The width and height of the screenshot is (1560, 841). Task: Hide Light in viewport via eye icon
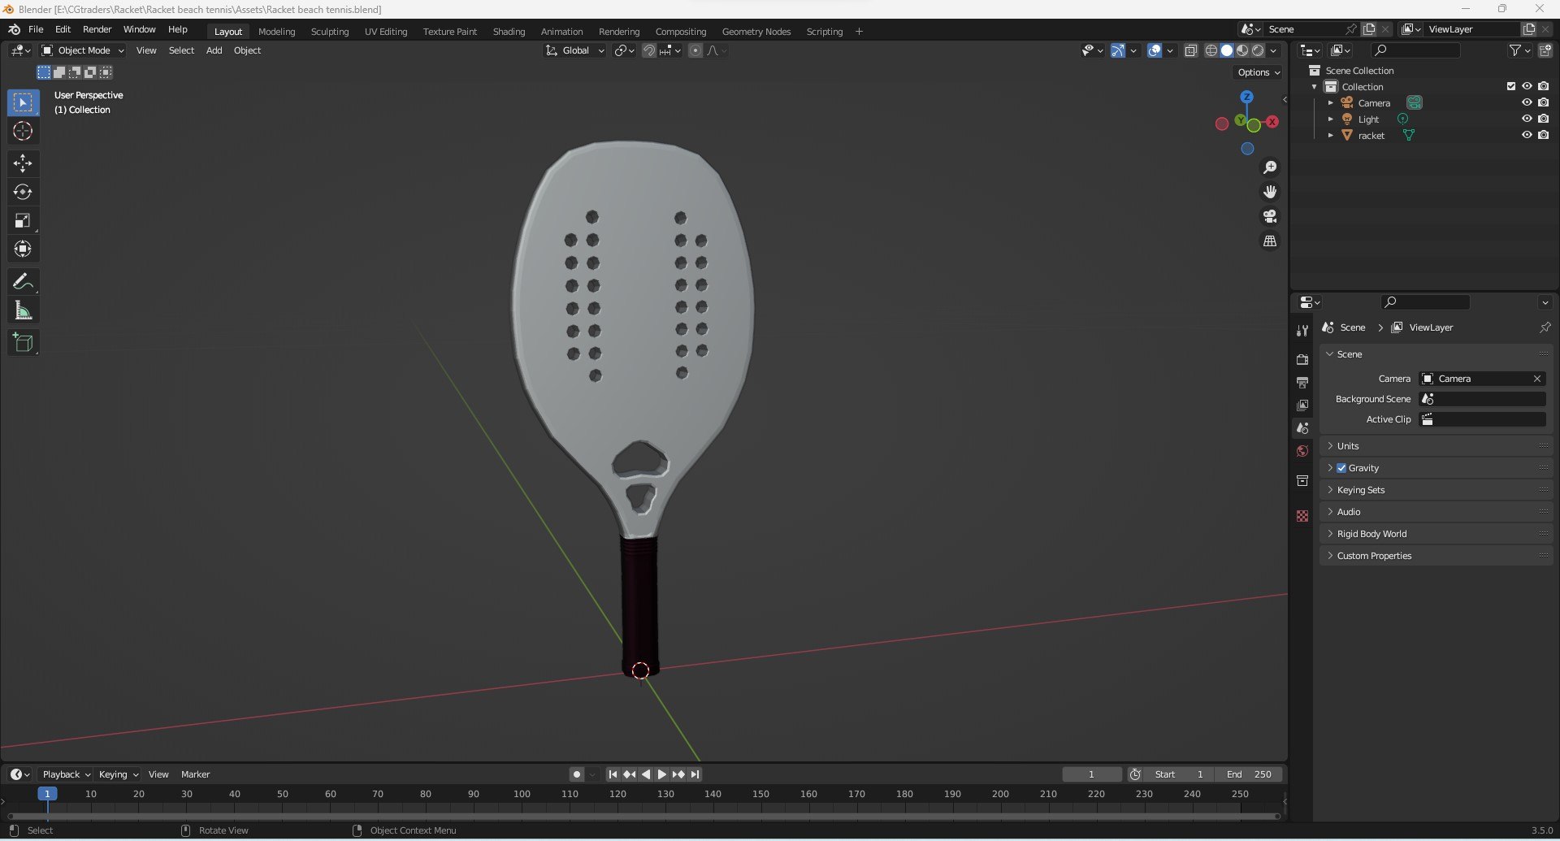pos(1527,119)
